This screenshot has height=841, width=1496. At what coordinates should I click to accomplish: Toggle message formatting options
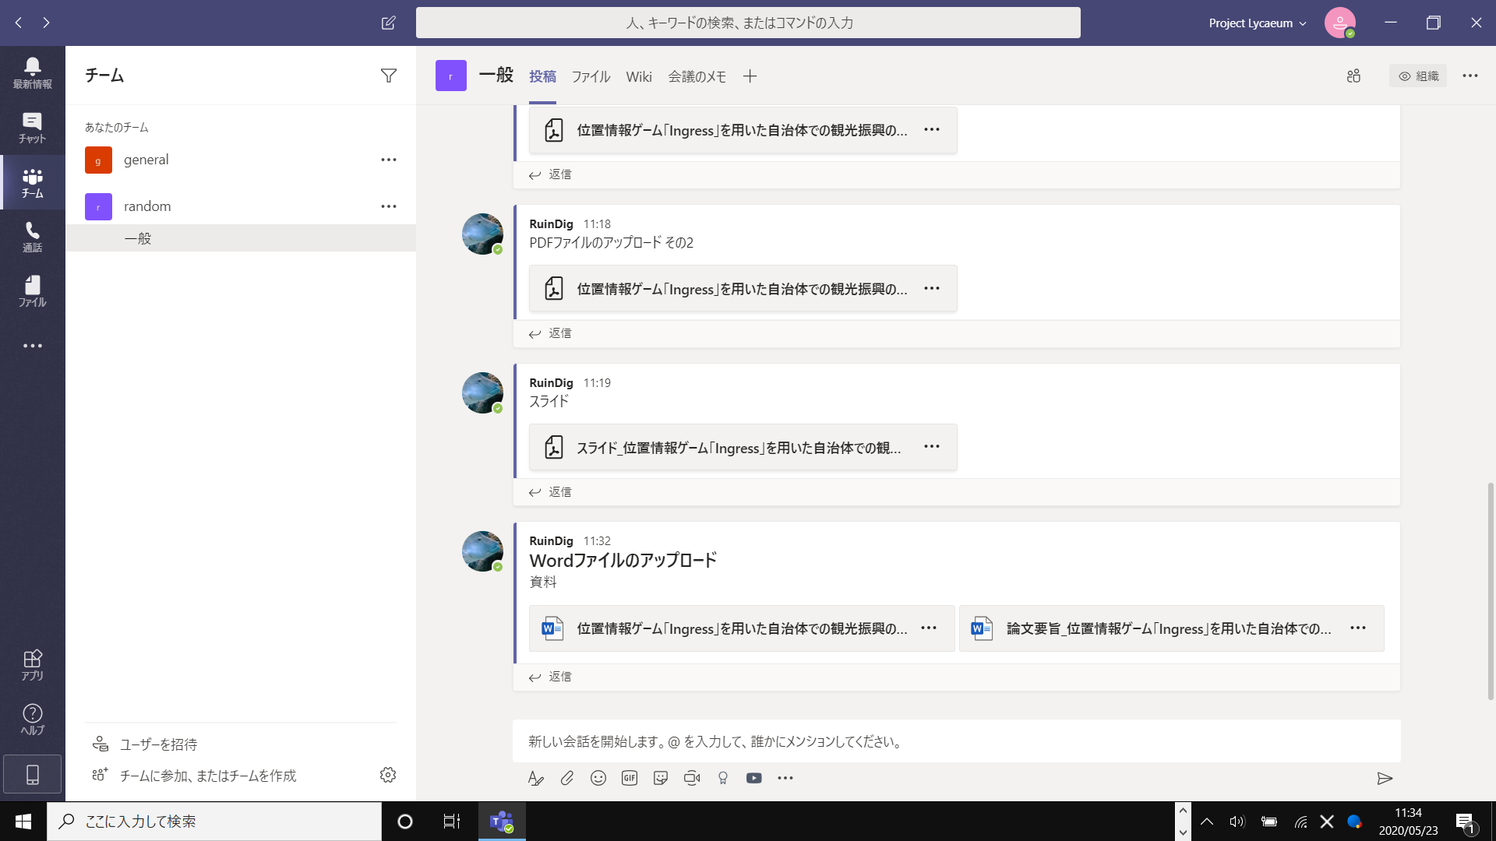[536, 778]
